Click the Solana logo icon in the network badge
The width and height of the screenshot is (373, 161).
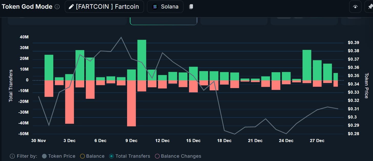pos(155,7)
